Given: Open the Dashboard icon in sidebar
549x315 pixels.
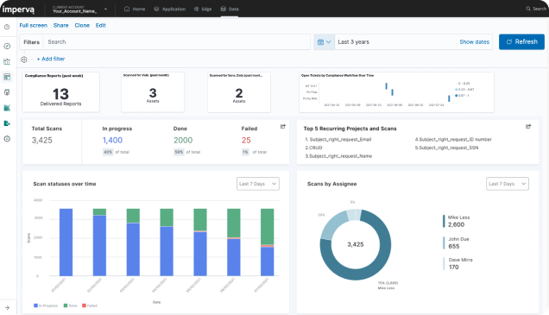Looking at the screenshot, I should click(x=7, y=77).
